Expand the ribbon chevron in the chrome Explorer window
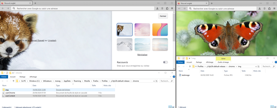Screen dimensions: 277x108 (x=171, y=77)
